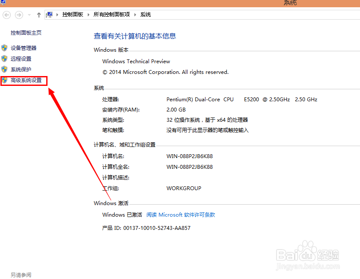Click the 另请参阅 label

tap(21, 275)
